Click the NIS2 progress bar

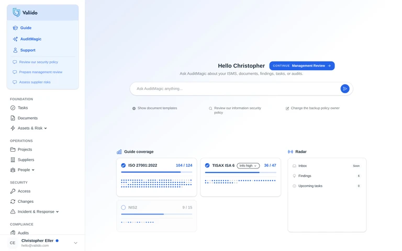(157, 214)
